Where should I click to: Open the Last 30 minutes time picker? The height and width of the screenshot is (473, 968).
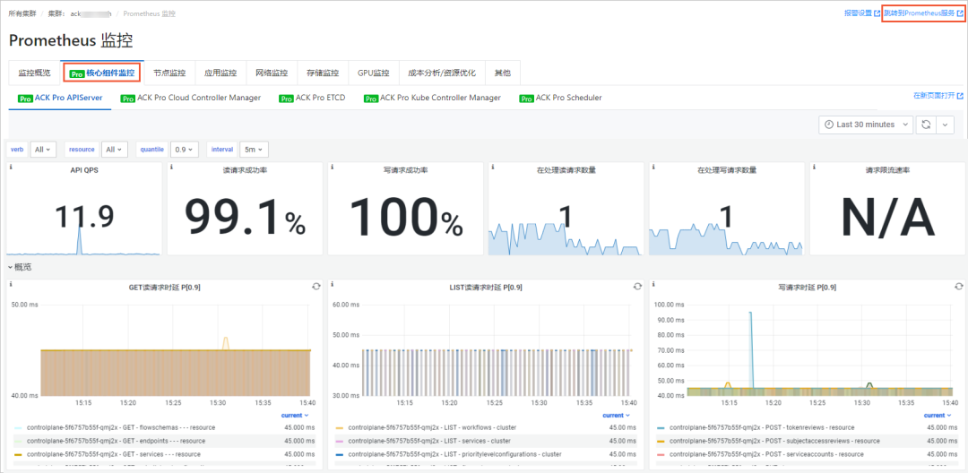click(865, 125)
